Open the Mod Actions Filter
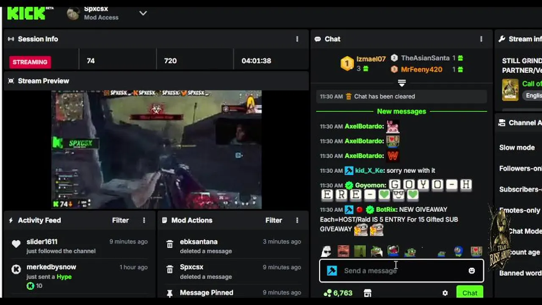The height and width of the screenshot is (305, 542). click(x=274, y=220)
